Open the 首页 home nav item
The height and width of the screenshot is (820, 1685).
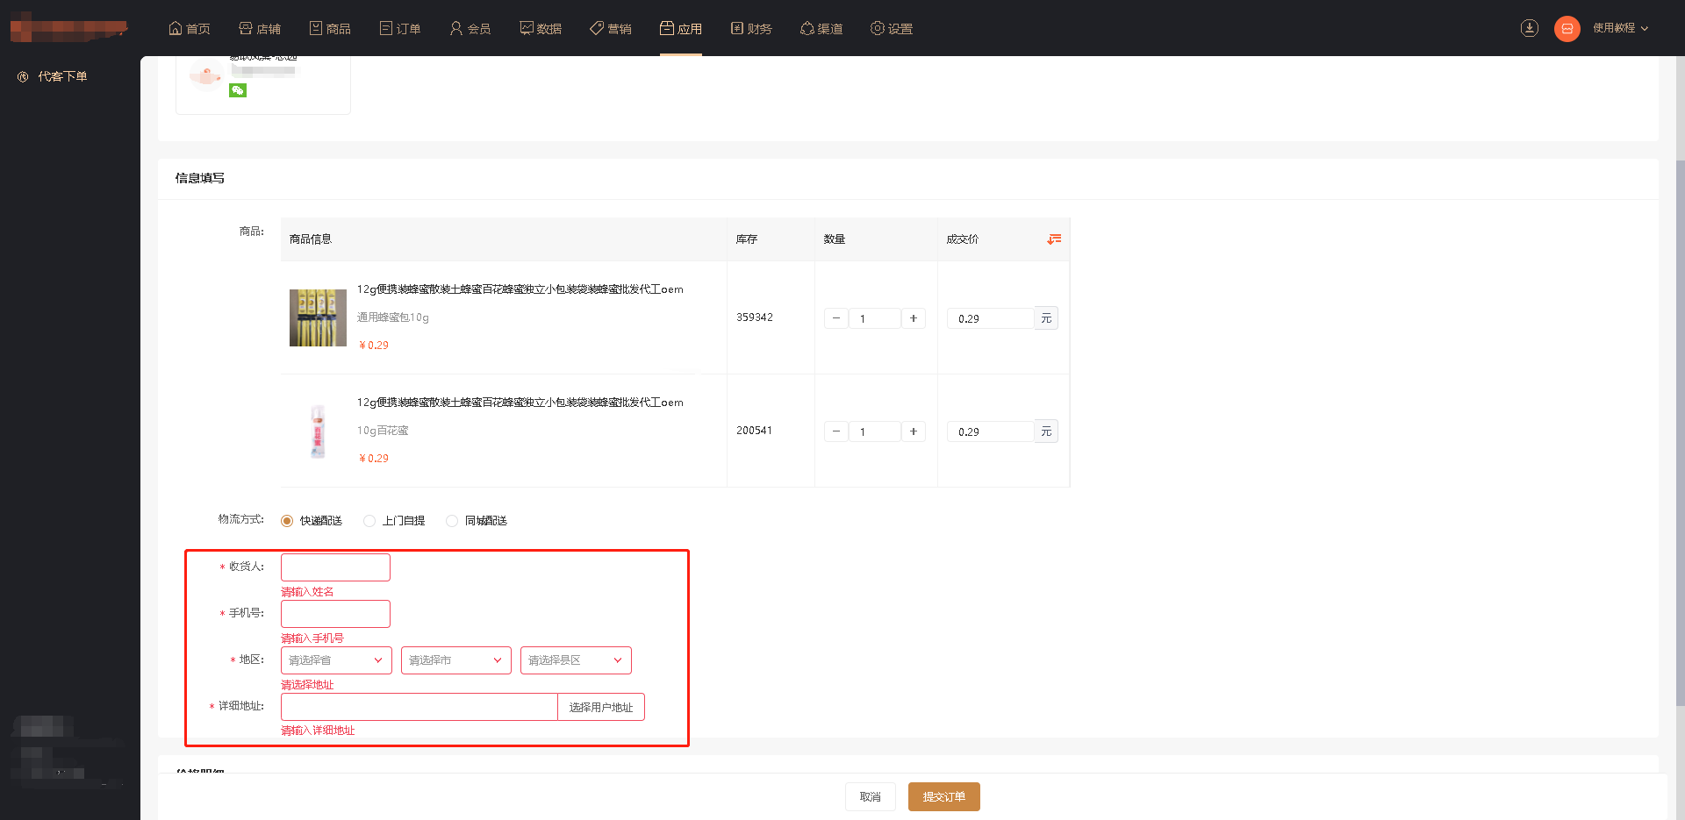tap(190, 29)
